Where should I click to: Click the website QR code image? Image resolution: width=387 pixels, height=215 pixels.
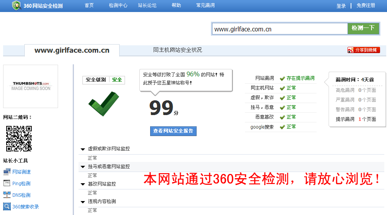click(x=19, y=139)
